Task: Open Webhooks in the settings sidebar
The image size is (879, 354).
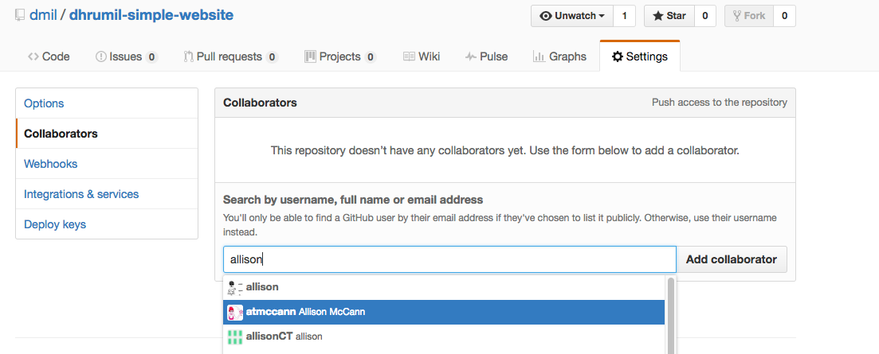Action: click(107, 164)
